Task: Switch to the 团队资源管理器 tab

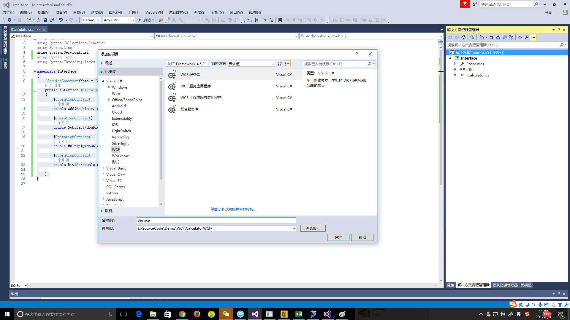Action: [x=505, y=285]
